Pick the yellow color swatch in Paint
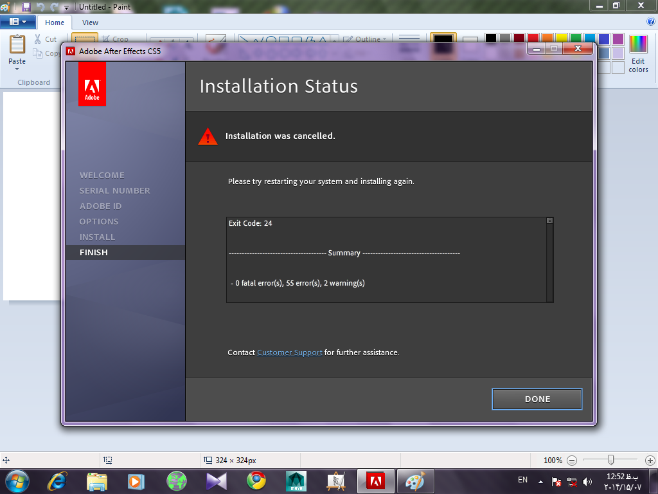 click(562, 38)
